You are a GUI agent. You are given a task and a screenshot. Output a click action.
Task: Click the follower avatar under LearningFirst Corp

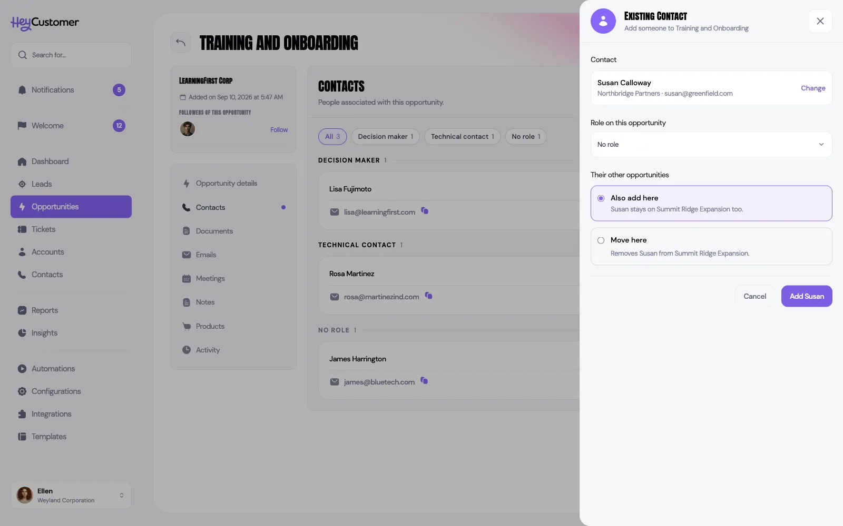click(x=188, y=129)
